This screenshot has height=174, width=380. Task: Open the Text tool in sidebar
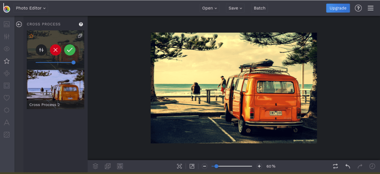point(7,122)
